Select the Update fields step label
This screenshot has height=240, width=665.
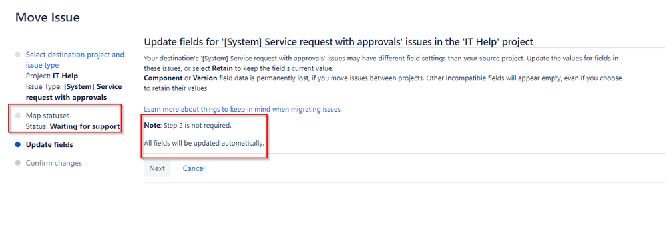[49, 145]
